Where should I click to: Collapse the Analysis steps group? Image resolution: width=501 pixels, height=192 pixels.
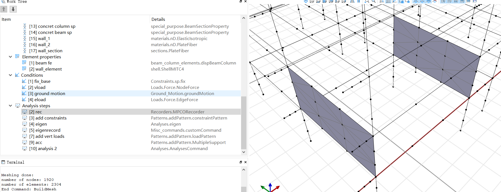point(10,106)
